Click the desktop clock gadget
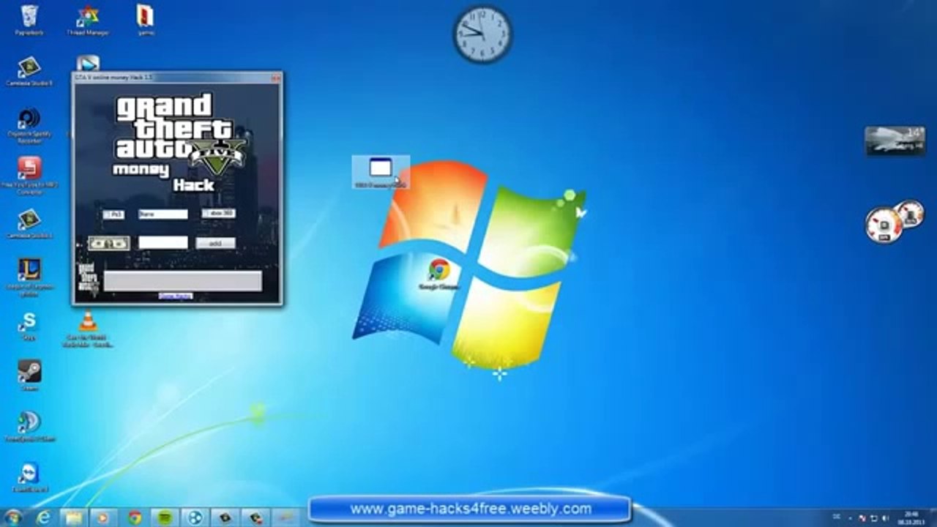Screen dimensions: 937x527 click(x=482, y=34)
